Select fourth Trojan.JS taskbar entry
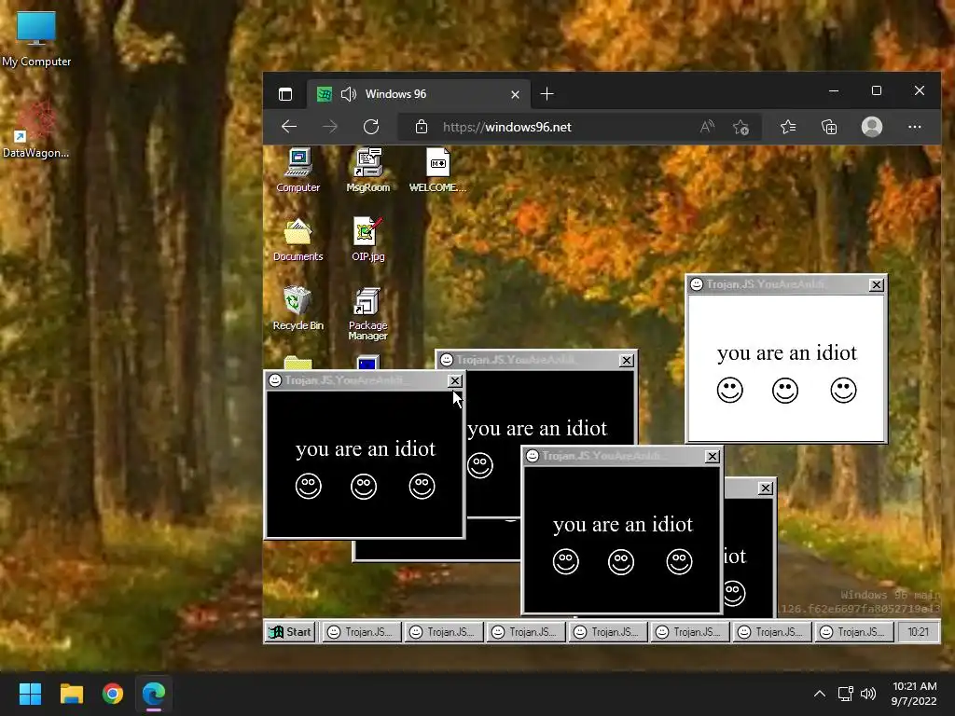The height and width of the screenshot is (716, 955). coord(607,632)
